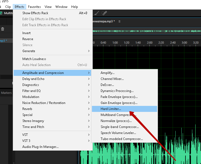
Task: Expand Time and Pitch submenu
Action: tap(52, 127)
